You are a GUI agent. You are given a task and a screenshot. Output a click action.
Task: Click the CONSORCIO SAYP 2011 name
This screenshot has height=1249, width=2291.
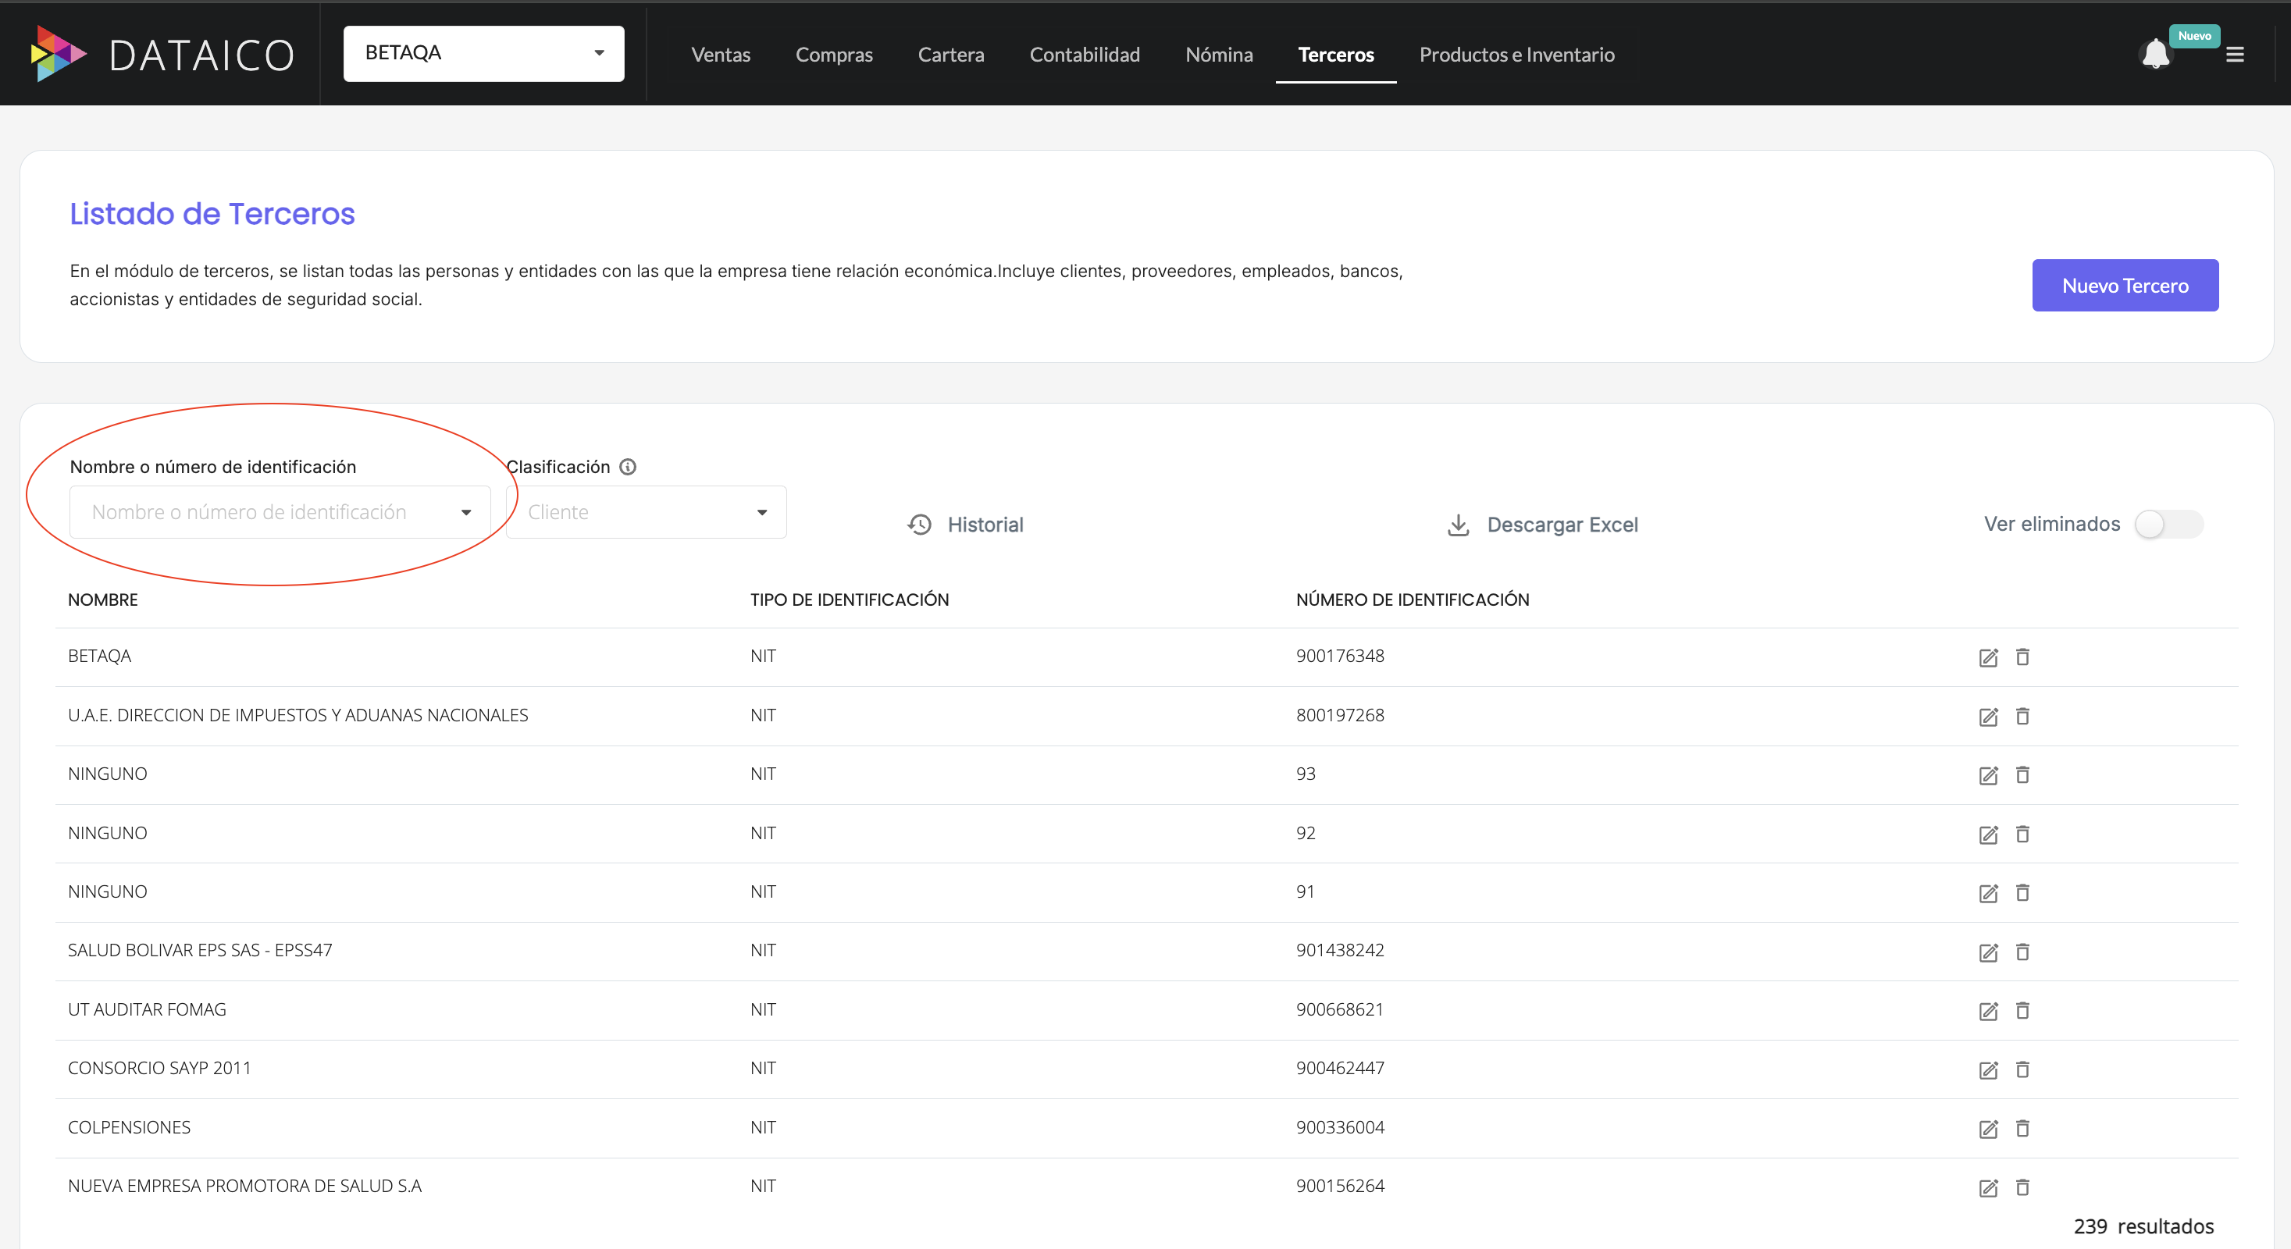159,1069
